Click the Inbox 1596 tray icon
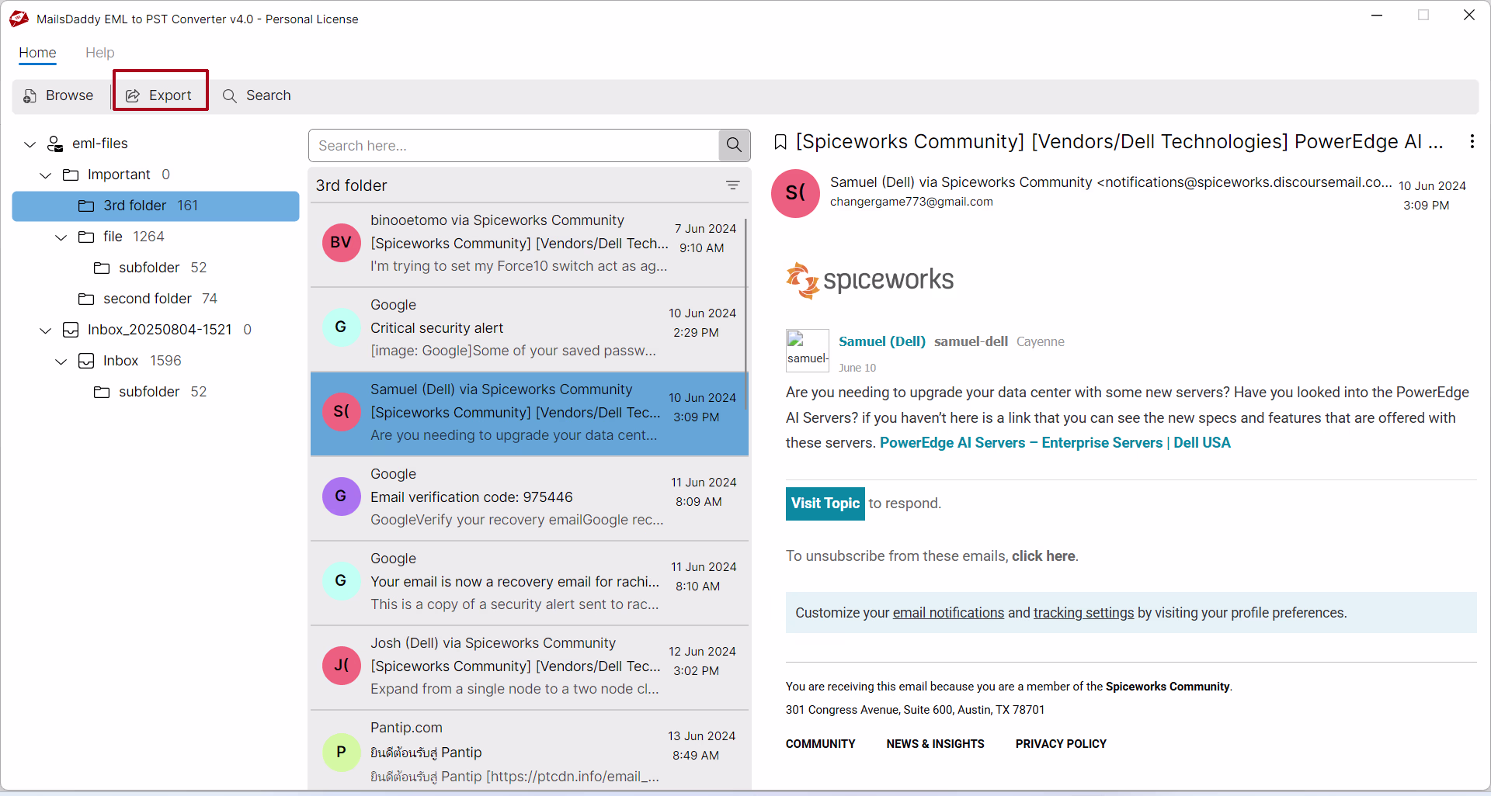Image resolution: width=1491 pixels, height=796 pixels. pyautogui.click(x=86, y=361)
